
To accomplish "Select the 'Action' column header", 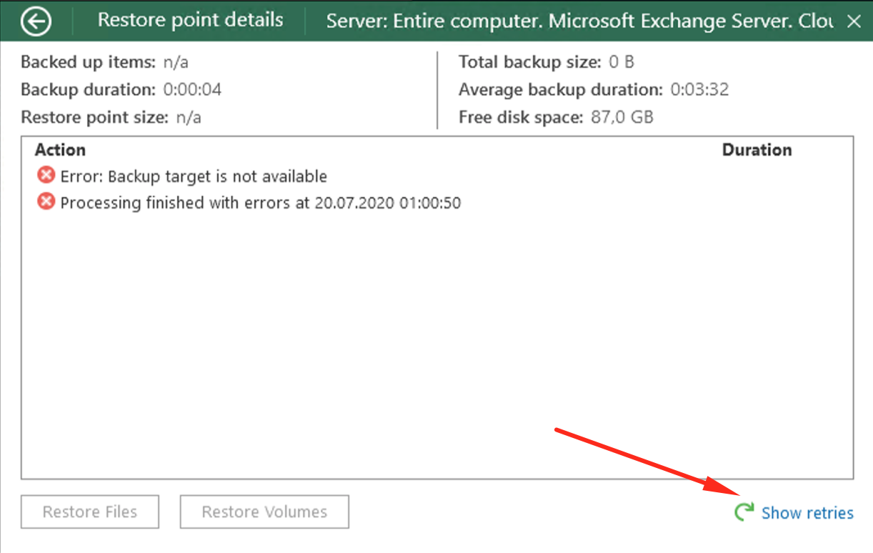I will click(60, 150).
